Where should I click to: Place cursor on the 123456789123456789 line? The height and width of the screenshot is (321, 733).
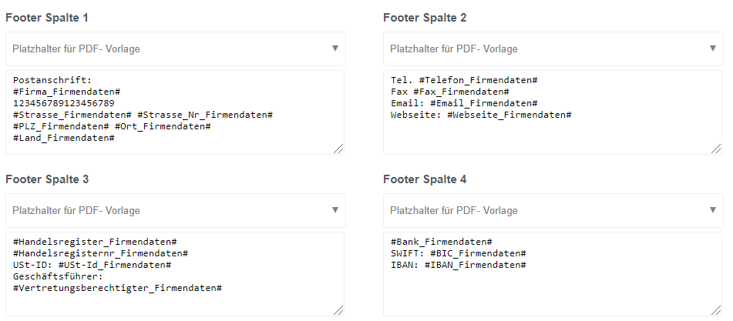64,103
